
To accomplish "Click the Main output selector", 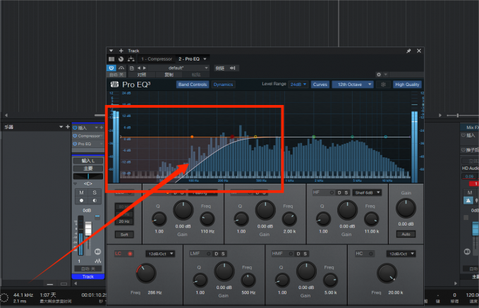I will coord(88,168).
